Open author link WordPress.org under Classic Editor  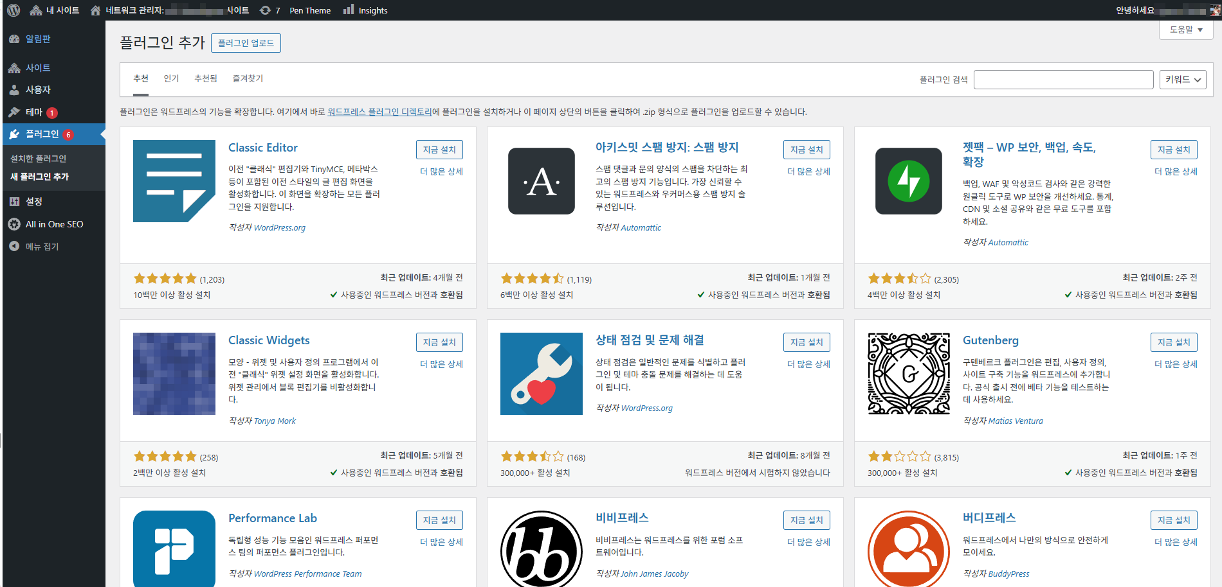click(280, 227)
